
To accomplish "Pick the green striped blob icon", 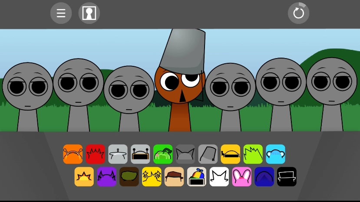I will coord(163,154).
